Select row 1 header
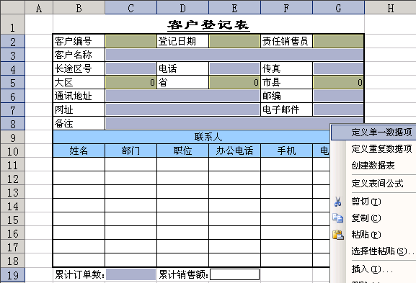 (12, 24)
